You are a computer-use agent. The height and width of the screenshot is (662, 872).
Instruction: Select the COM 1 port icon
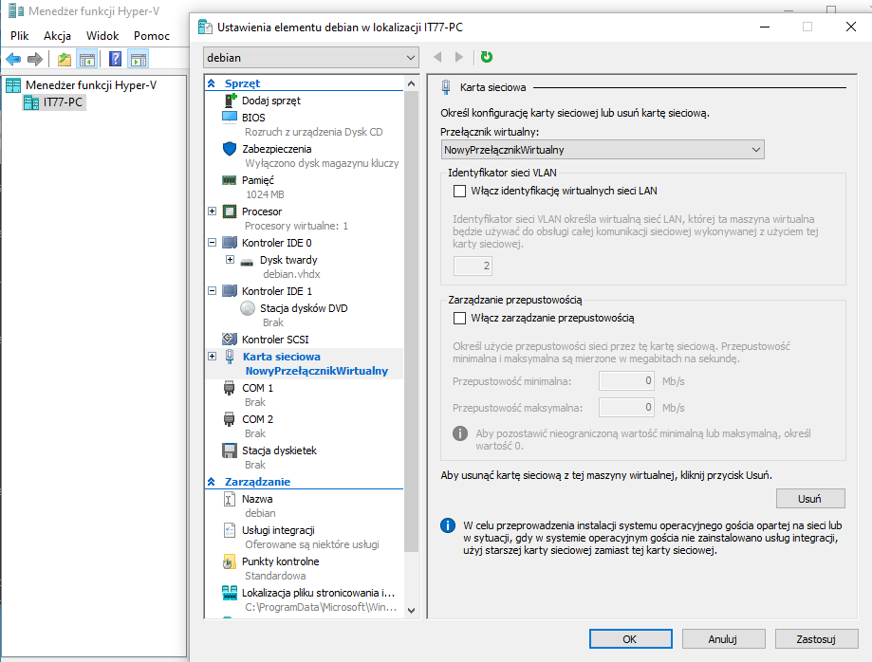point(229,388)
